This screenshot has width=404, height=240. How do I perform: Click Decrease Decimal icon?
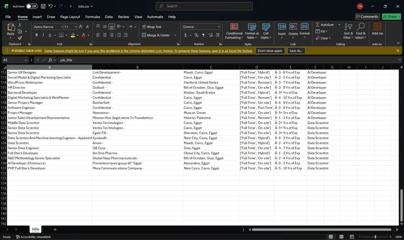217,35
